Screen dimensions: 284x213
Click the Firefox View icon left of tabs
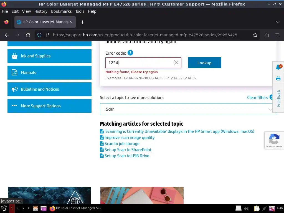(x=7, y=22)
